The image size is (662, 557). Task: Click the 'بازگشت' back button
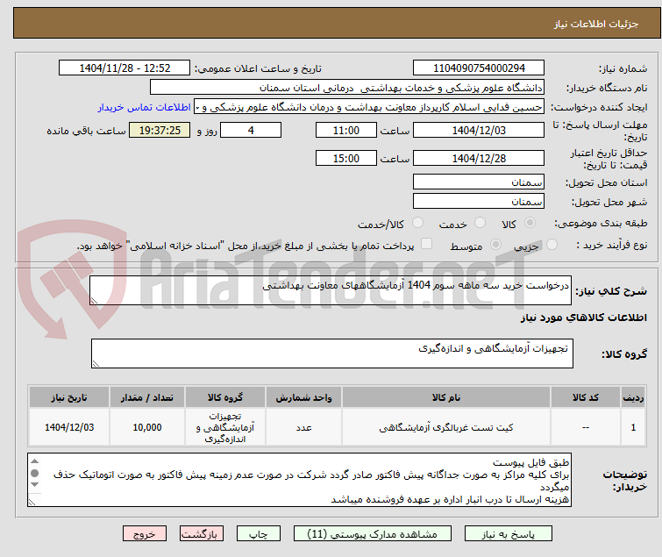click(x=202, y=534)
